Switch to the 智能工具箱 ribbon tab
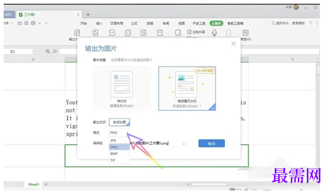This screenshot has width=331, height=192. (x=236, y=23)
